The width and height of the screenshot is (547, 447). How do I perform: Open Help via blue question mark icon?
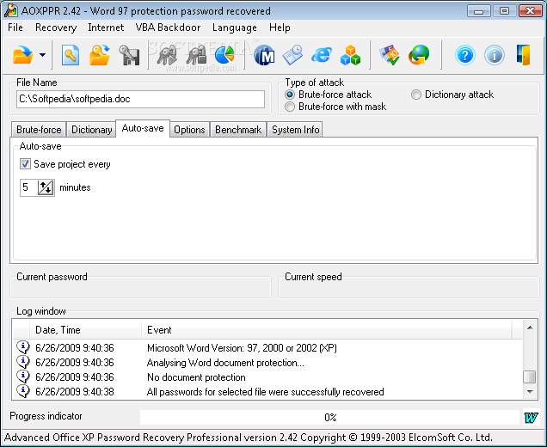(x=464, y=55)
